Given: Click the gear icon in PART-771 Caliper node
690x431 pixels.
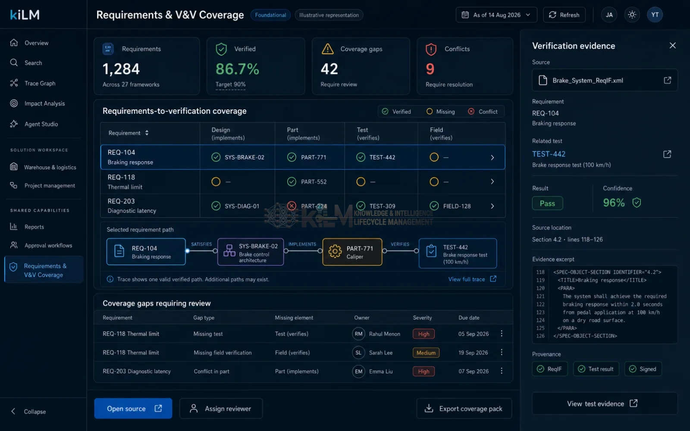Looking at the screenshot, I should click(x=335, y=251).
